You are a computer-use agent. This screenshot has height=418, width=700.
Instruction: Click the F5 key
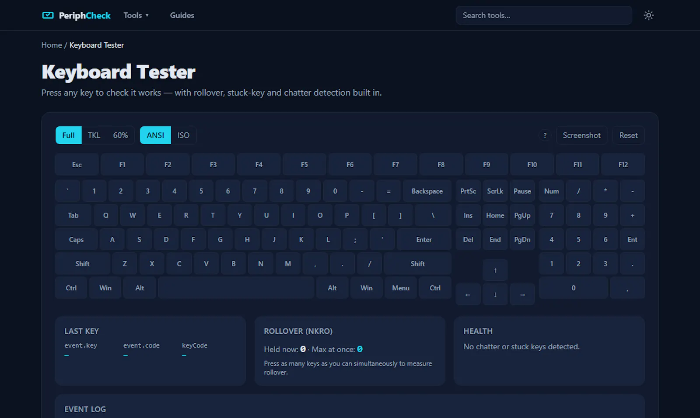(x=304, y=165)
